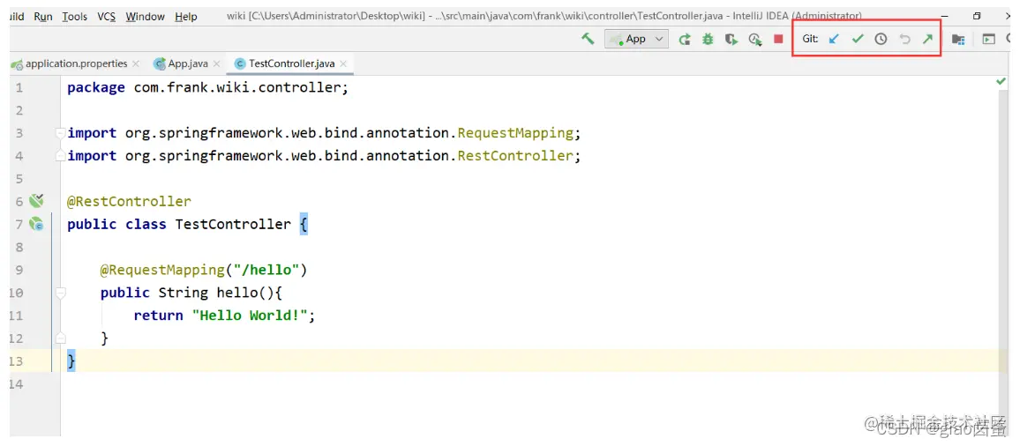Open the Window menu
This screenshot has width=1020, height=446.
tap(146, 16)
